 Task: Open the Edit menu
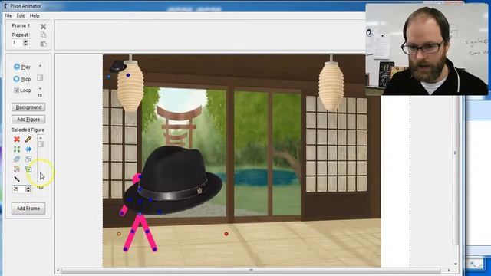pyautogui.click(x=21, y=15)
